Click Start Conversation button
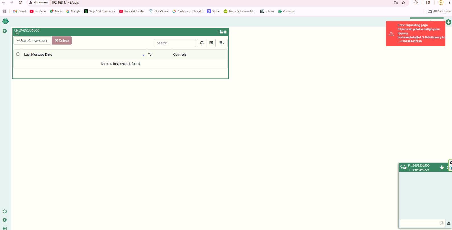Viewport: 452px width, 230px height. click(32, 41)
